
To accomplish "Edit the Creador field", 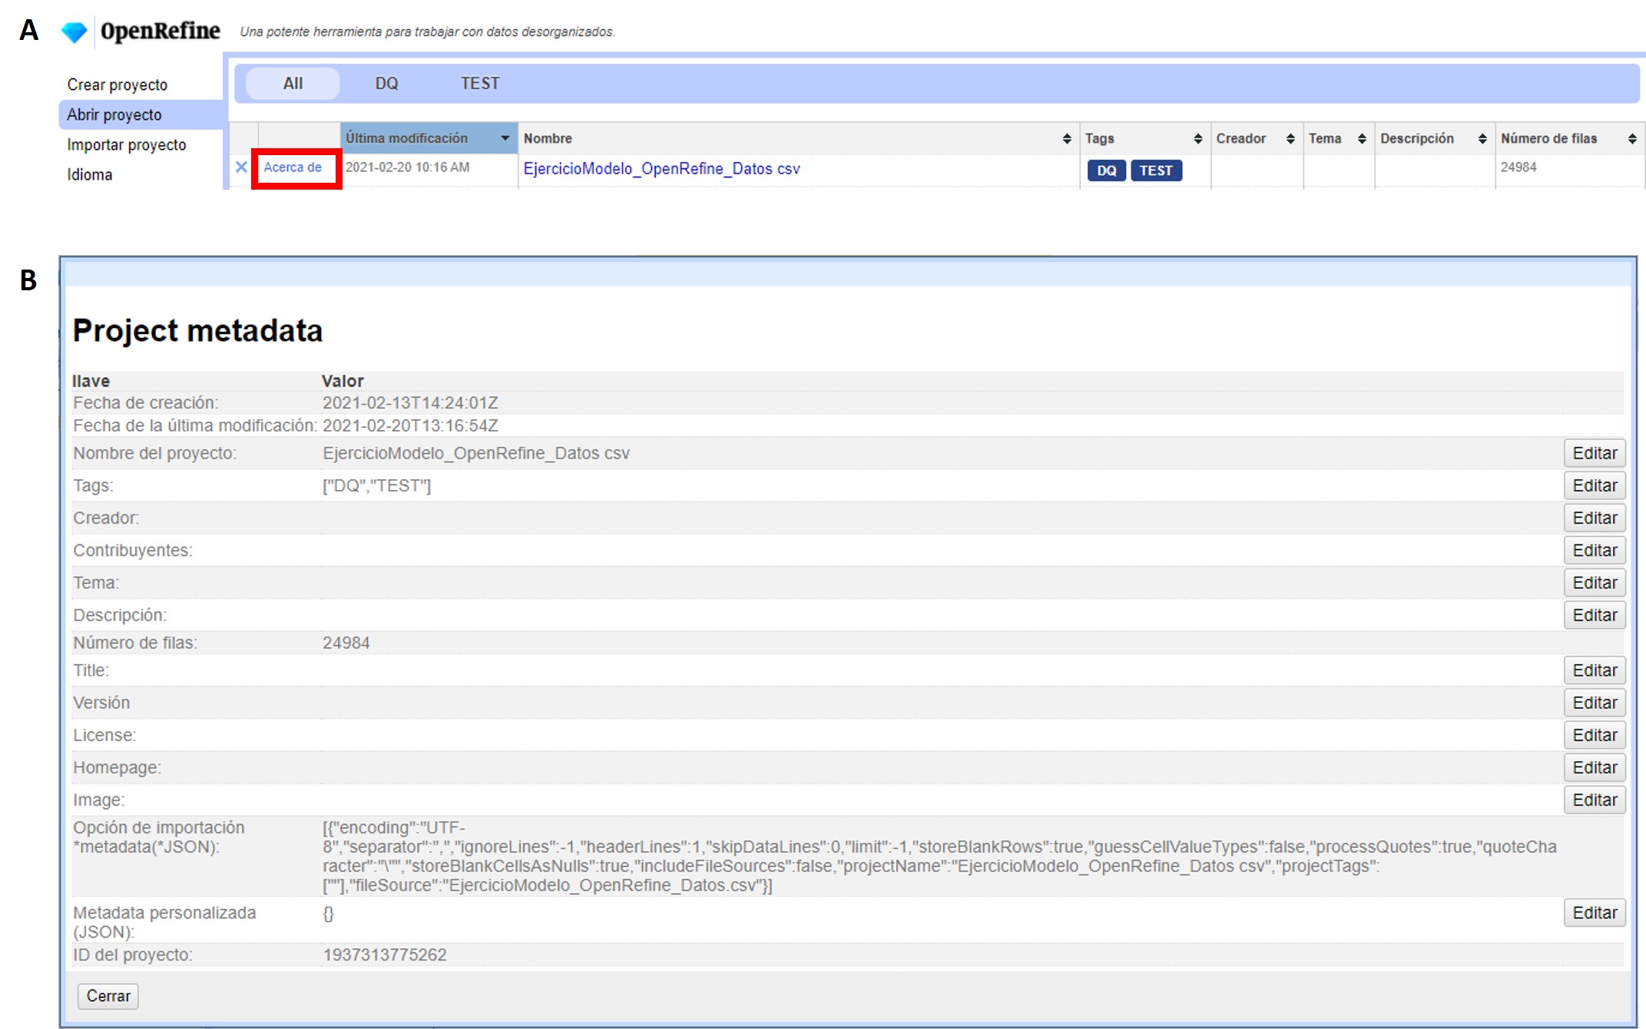I will tap(1595, 518).
